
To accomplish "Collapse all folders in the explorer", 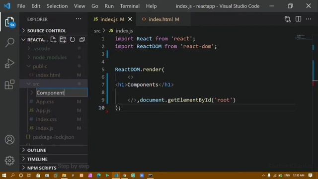I will pyautogui.click(x=82, y=40).
